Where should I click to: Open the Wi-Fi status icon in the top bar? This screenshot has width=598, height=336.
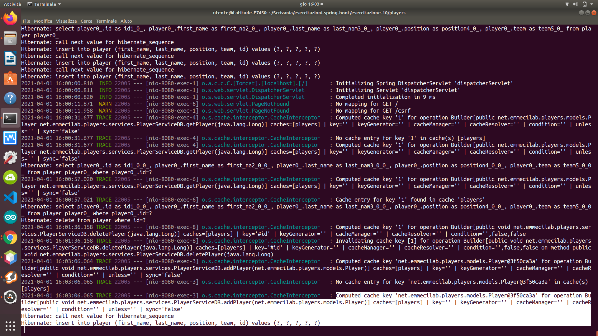[x=567, y=4]
